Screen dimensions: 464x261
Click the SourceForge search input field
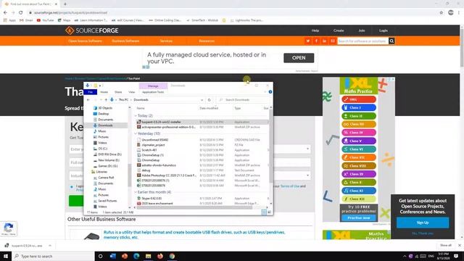[x=362, y=41]
